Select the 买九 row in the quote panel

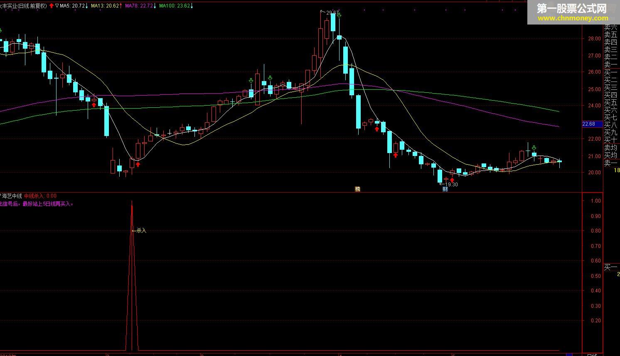pos(610,132)
